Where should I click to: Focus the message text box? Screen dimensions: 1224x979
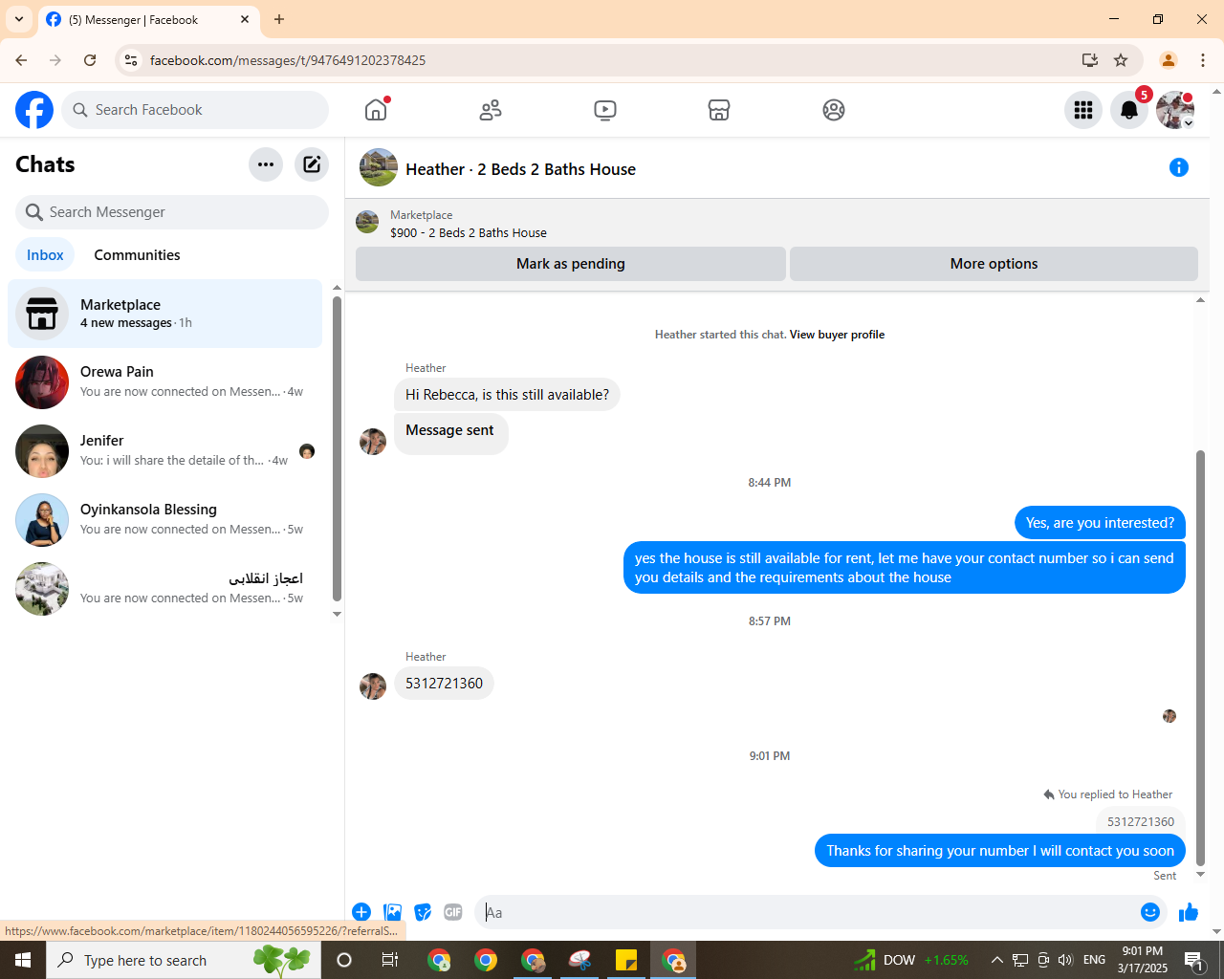(x=808, y=912)
